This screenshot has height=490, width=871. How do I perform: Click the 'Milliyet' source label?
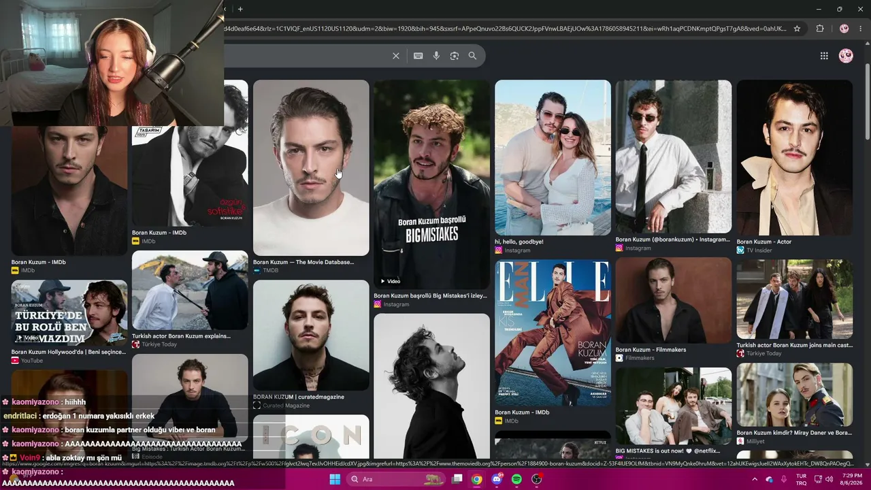(757, 441)
